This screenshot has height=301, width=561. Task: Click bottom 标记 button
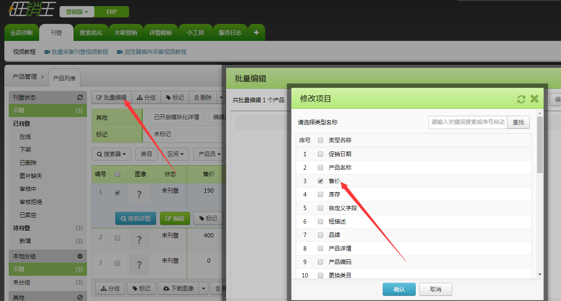(141, 288)
